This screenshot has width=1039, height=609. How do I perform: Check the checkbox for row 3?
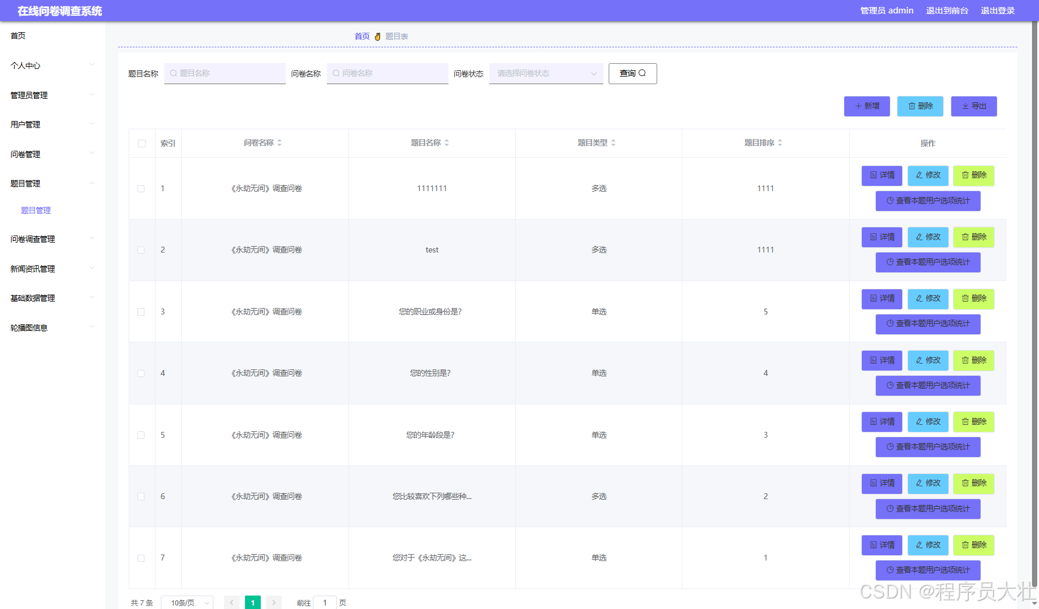coord(141,312)
